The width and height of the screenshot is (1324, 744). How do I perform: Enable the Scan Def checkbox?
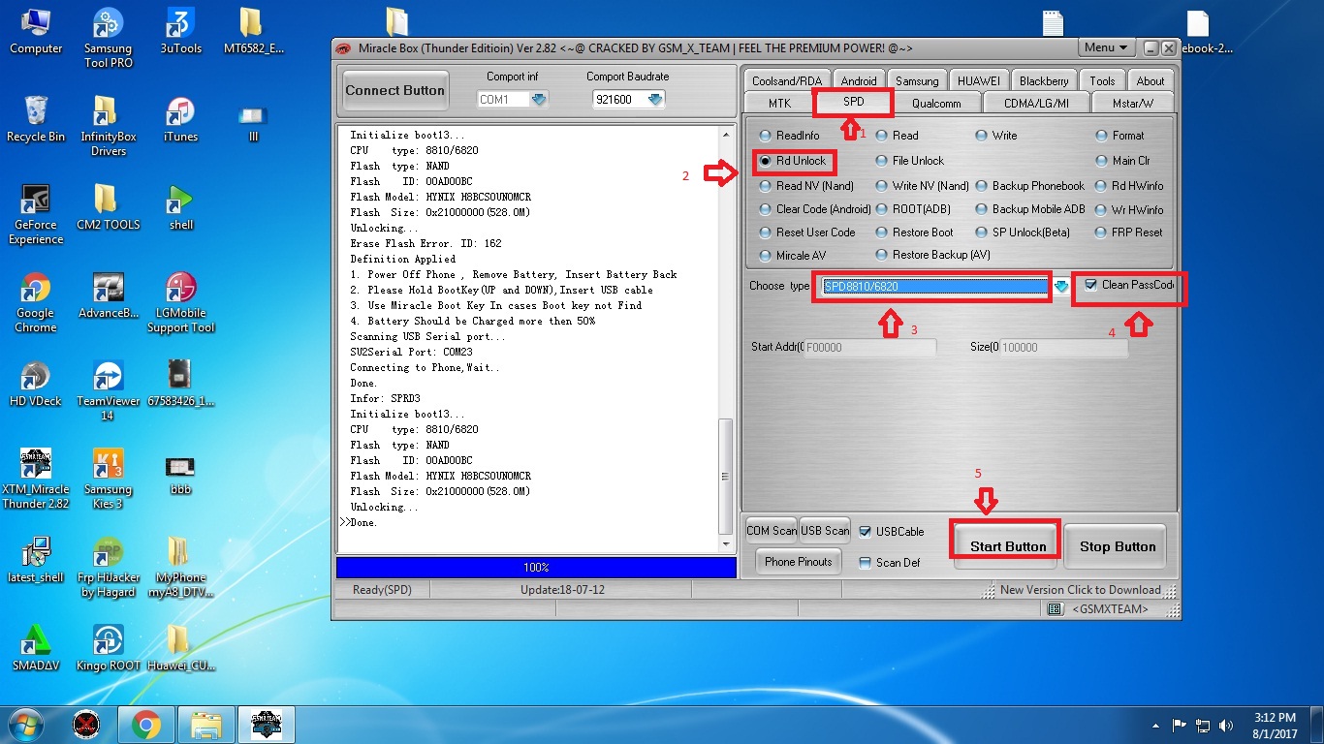click(x=866, y=562)
